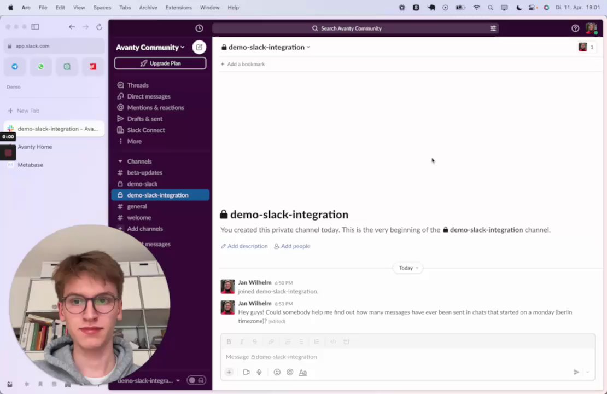
Task: Toggle inline code formatting
Action: [x=333, y=341]
